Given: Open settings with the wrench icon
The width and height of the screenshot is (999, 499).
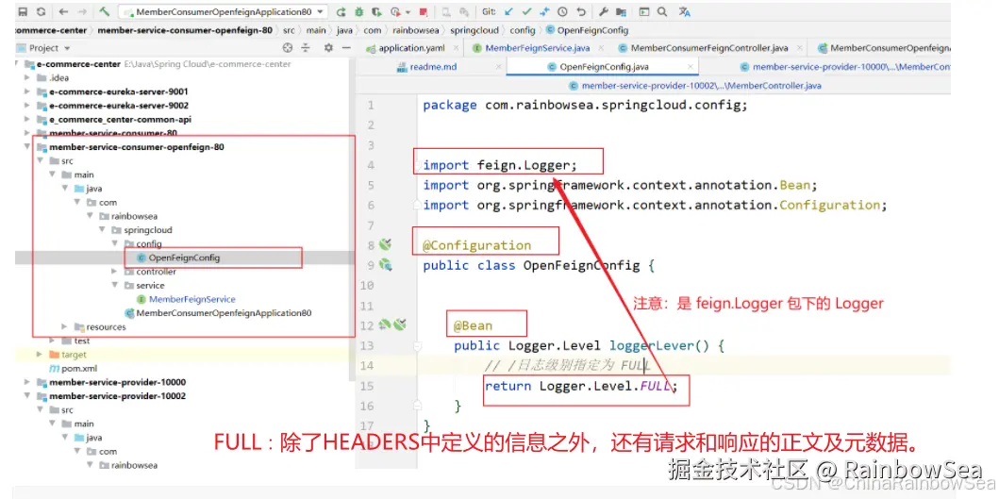Looking at the screenshot, I should [604, 11].
